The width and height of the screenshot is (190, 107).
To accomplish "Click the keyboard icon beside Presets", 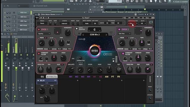I will point(135,15).
